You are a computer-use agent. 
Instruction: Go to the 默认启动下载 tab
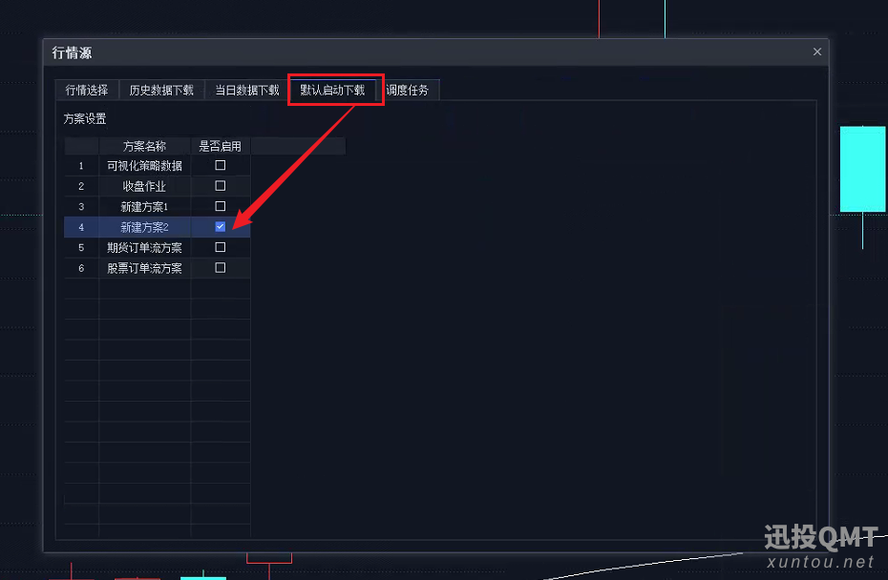(x=332, y=90)
